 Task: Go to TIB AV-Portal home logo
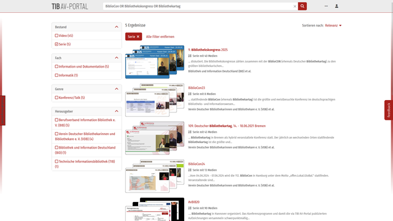pos(69,6)
